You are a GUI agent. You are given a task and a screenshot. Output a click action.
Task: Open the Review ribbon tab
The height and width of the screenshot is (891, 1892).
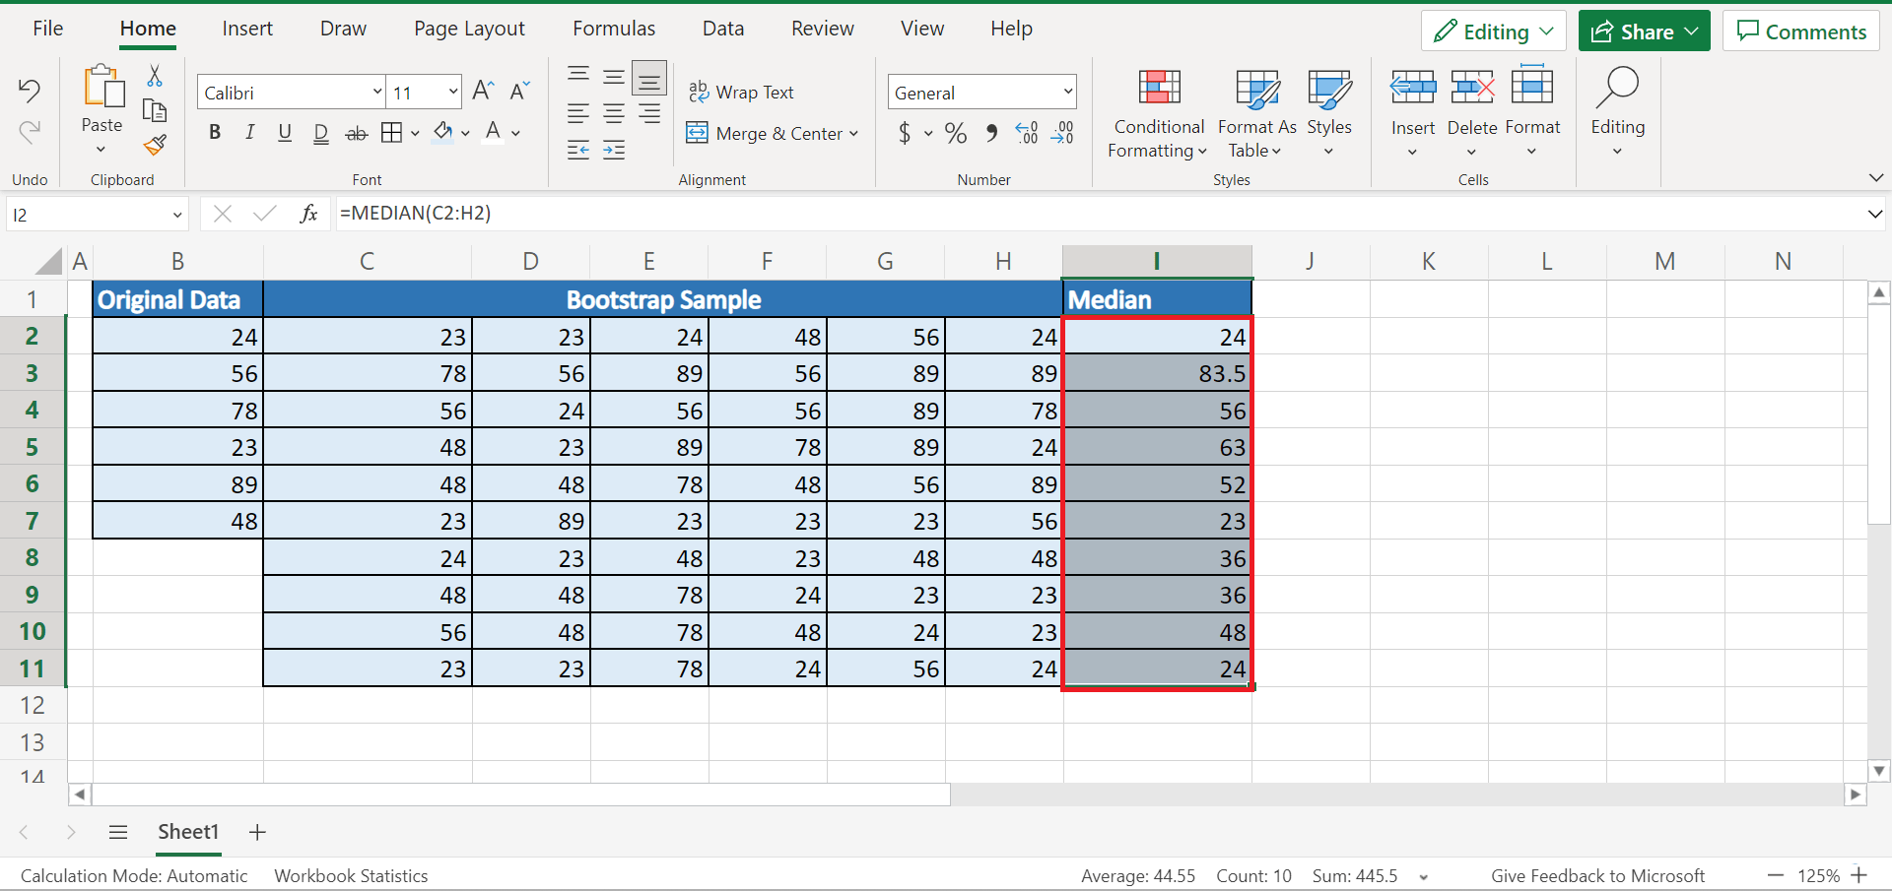click(x=822, y=29)
